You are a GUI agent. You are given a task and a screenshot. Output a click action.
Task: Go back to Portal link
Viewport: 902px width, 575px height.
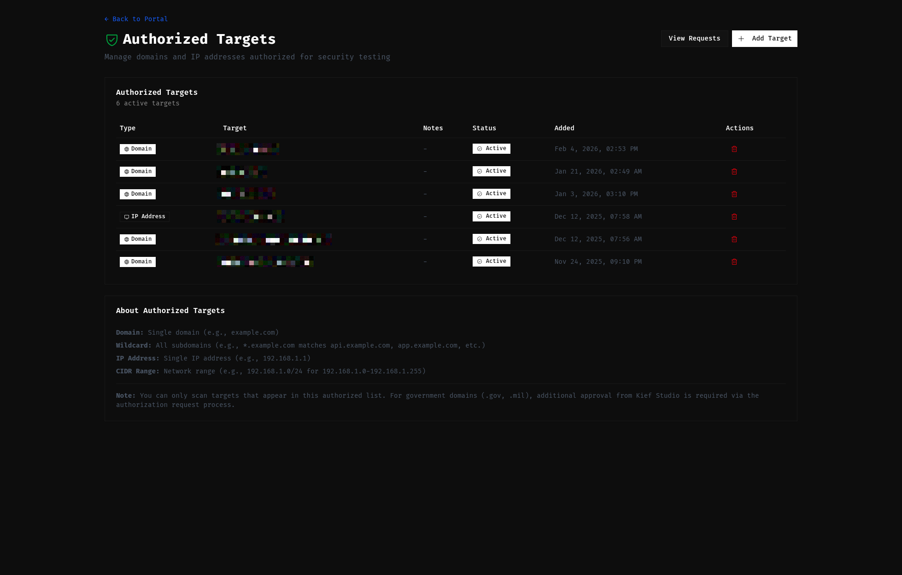(x=136, y=19)
